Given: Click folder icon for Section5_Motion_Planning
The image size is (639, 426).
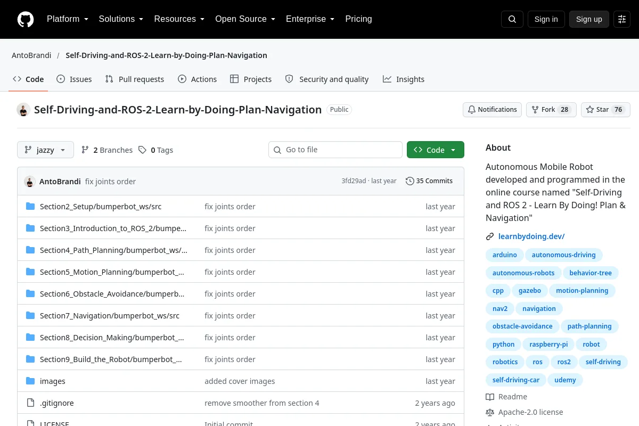Looking at the screenshot, I should 30,272.
